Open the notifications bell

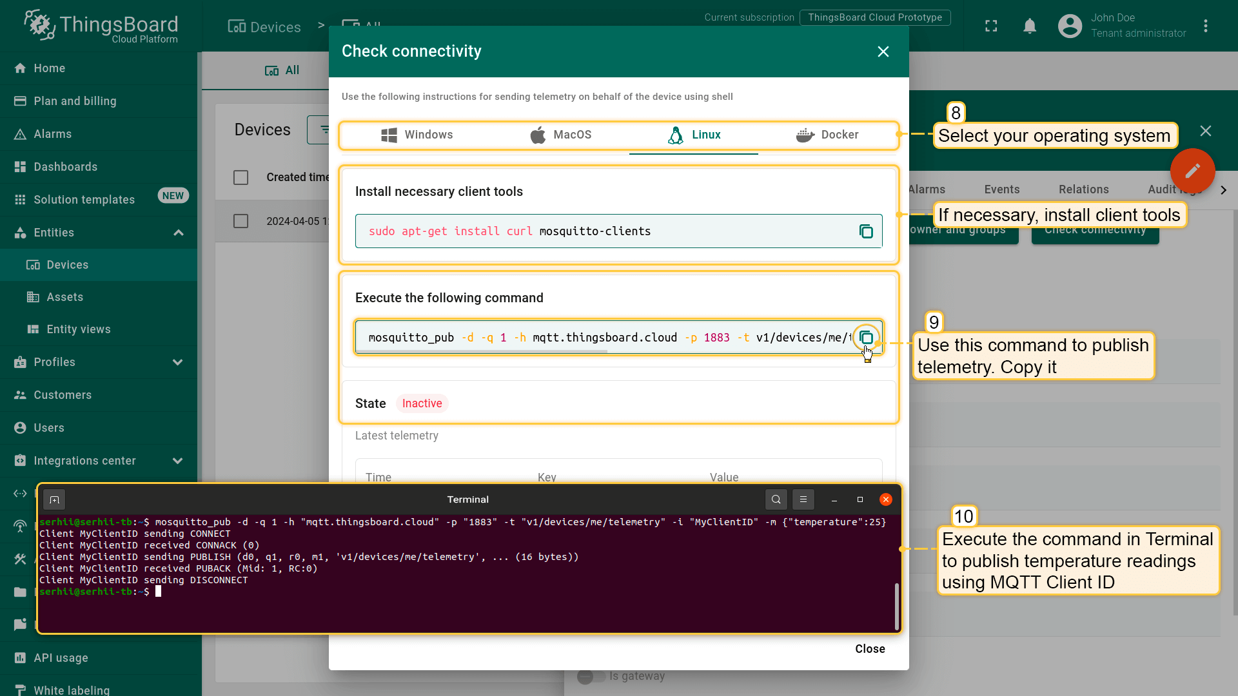[1030, 26]
